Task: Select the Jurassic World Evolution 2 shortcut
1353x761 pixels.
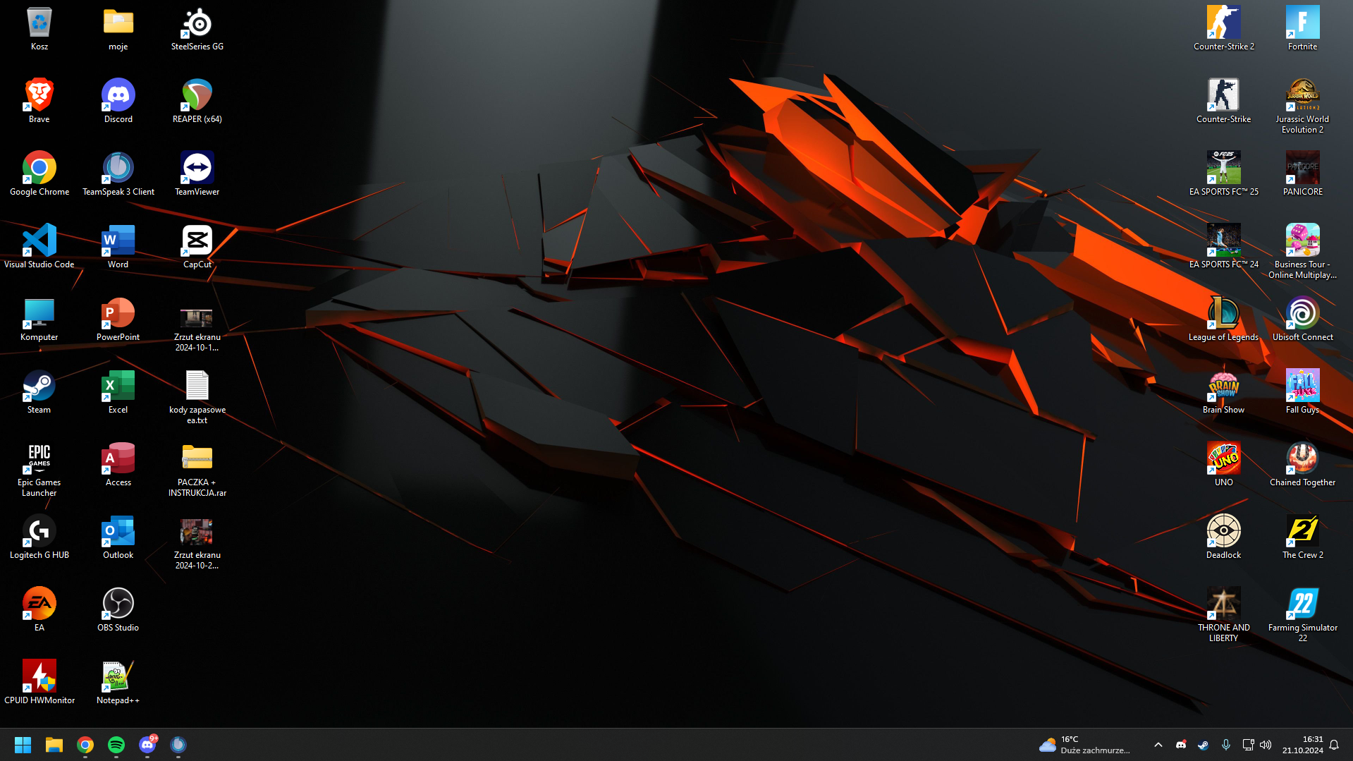Action: pos(1303,106)
